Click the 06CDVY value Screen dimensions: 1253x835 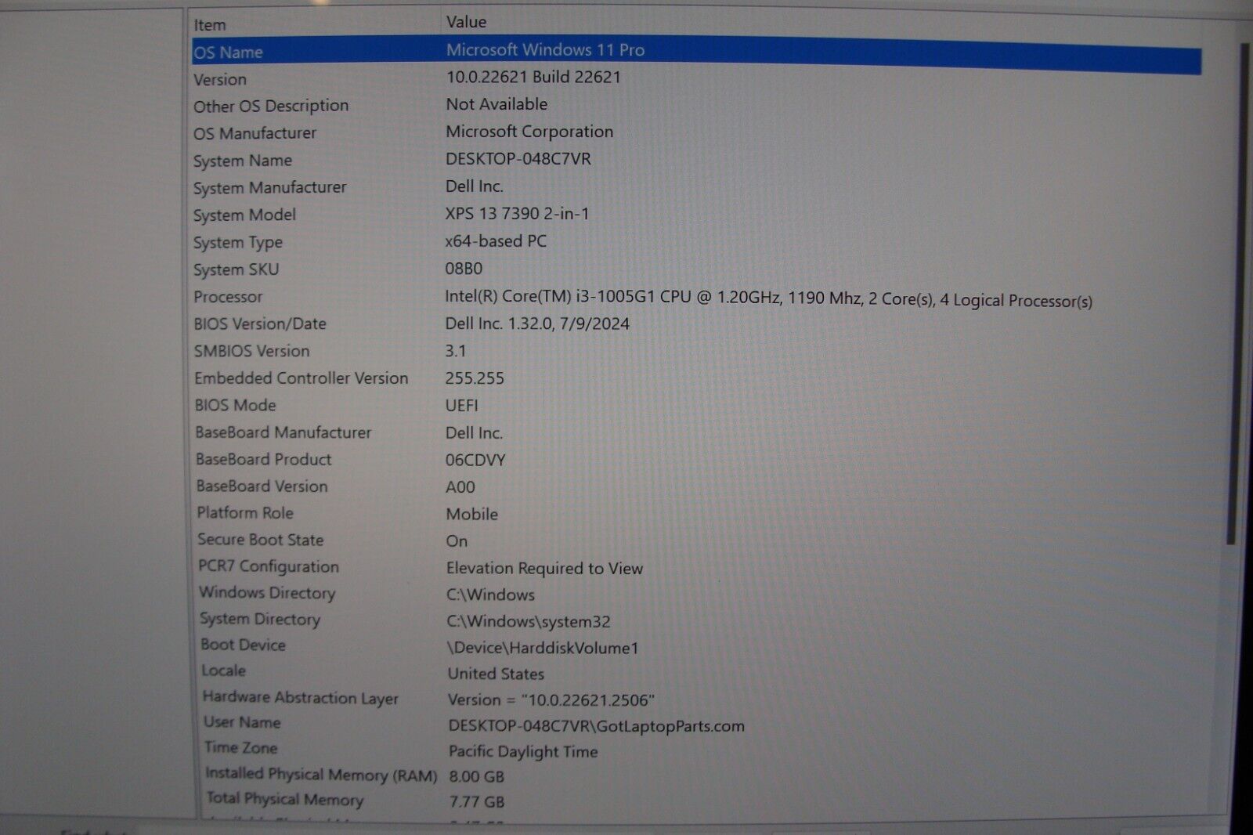coord(475,461)
